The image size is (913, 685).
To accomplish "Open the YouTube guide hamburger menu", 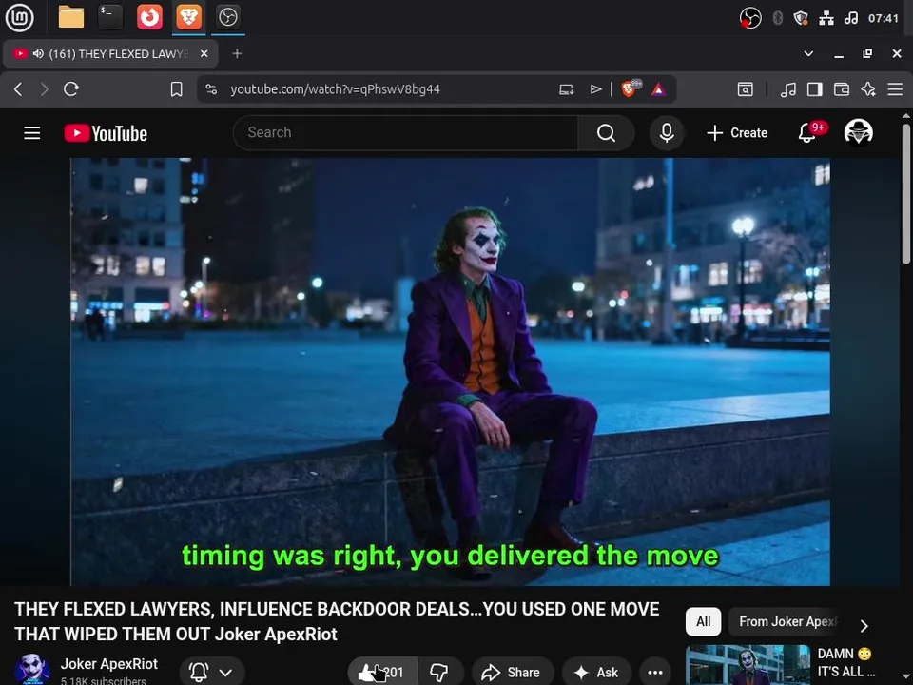I will click(32, 133).
